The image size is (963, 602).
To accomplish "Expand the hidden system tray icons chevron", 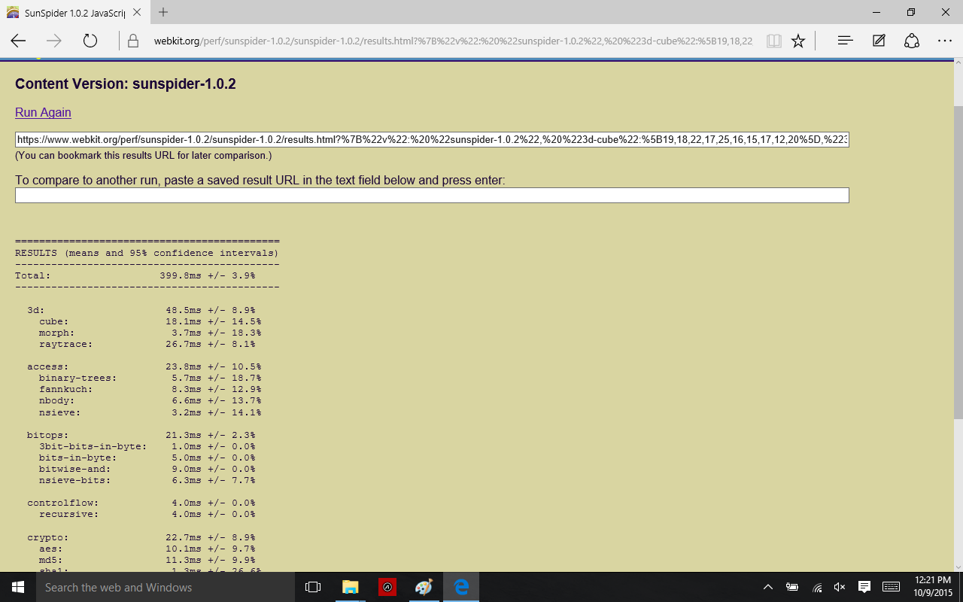I will click(767, 587).
